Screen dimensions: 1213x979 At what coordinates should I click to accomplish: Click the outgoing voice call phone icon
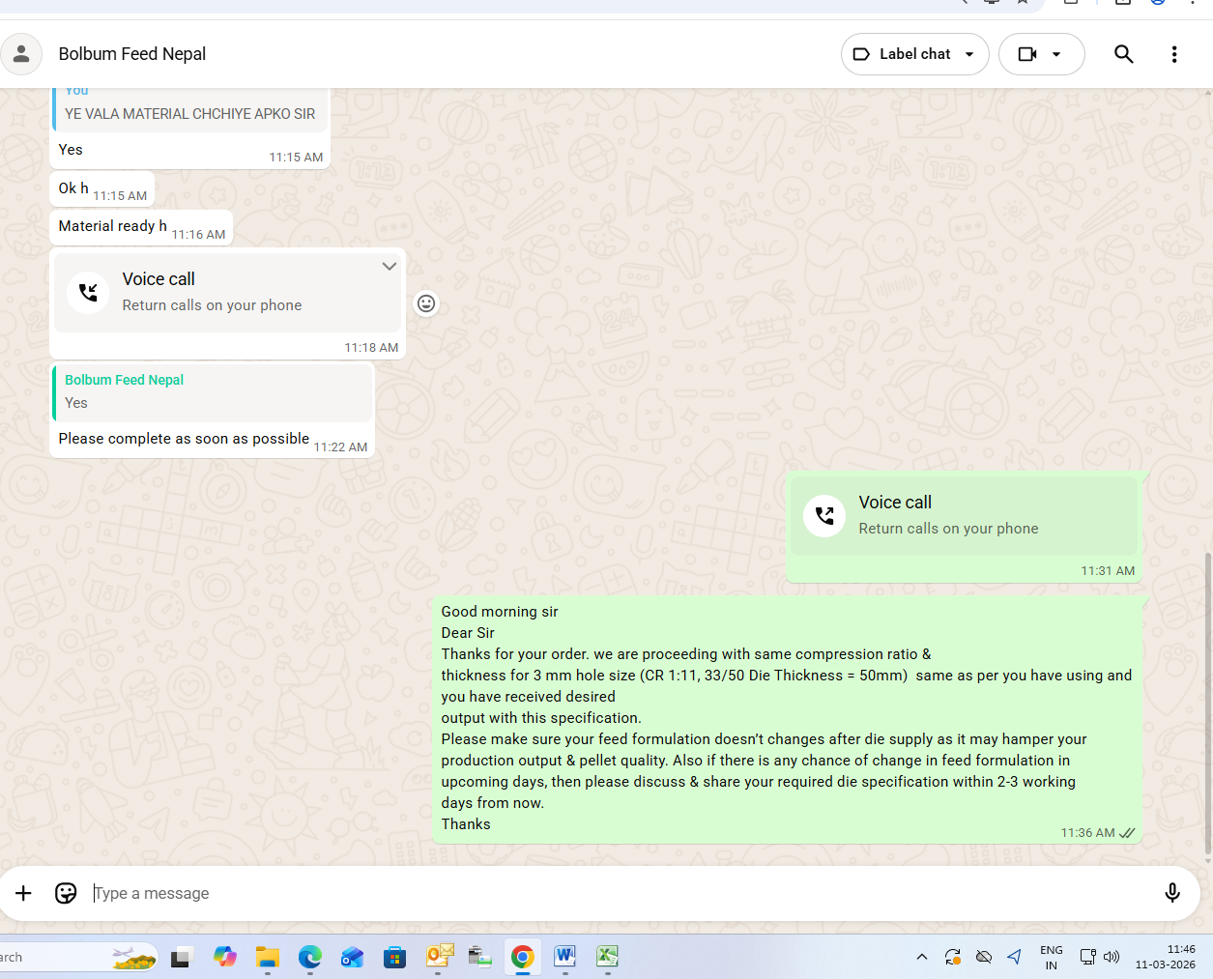[824, 515]
